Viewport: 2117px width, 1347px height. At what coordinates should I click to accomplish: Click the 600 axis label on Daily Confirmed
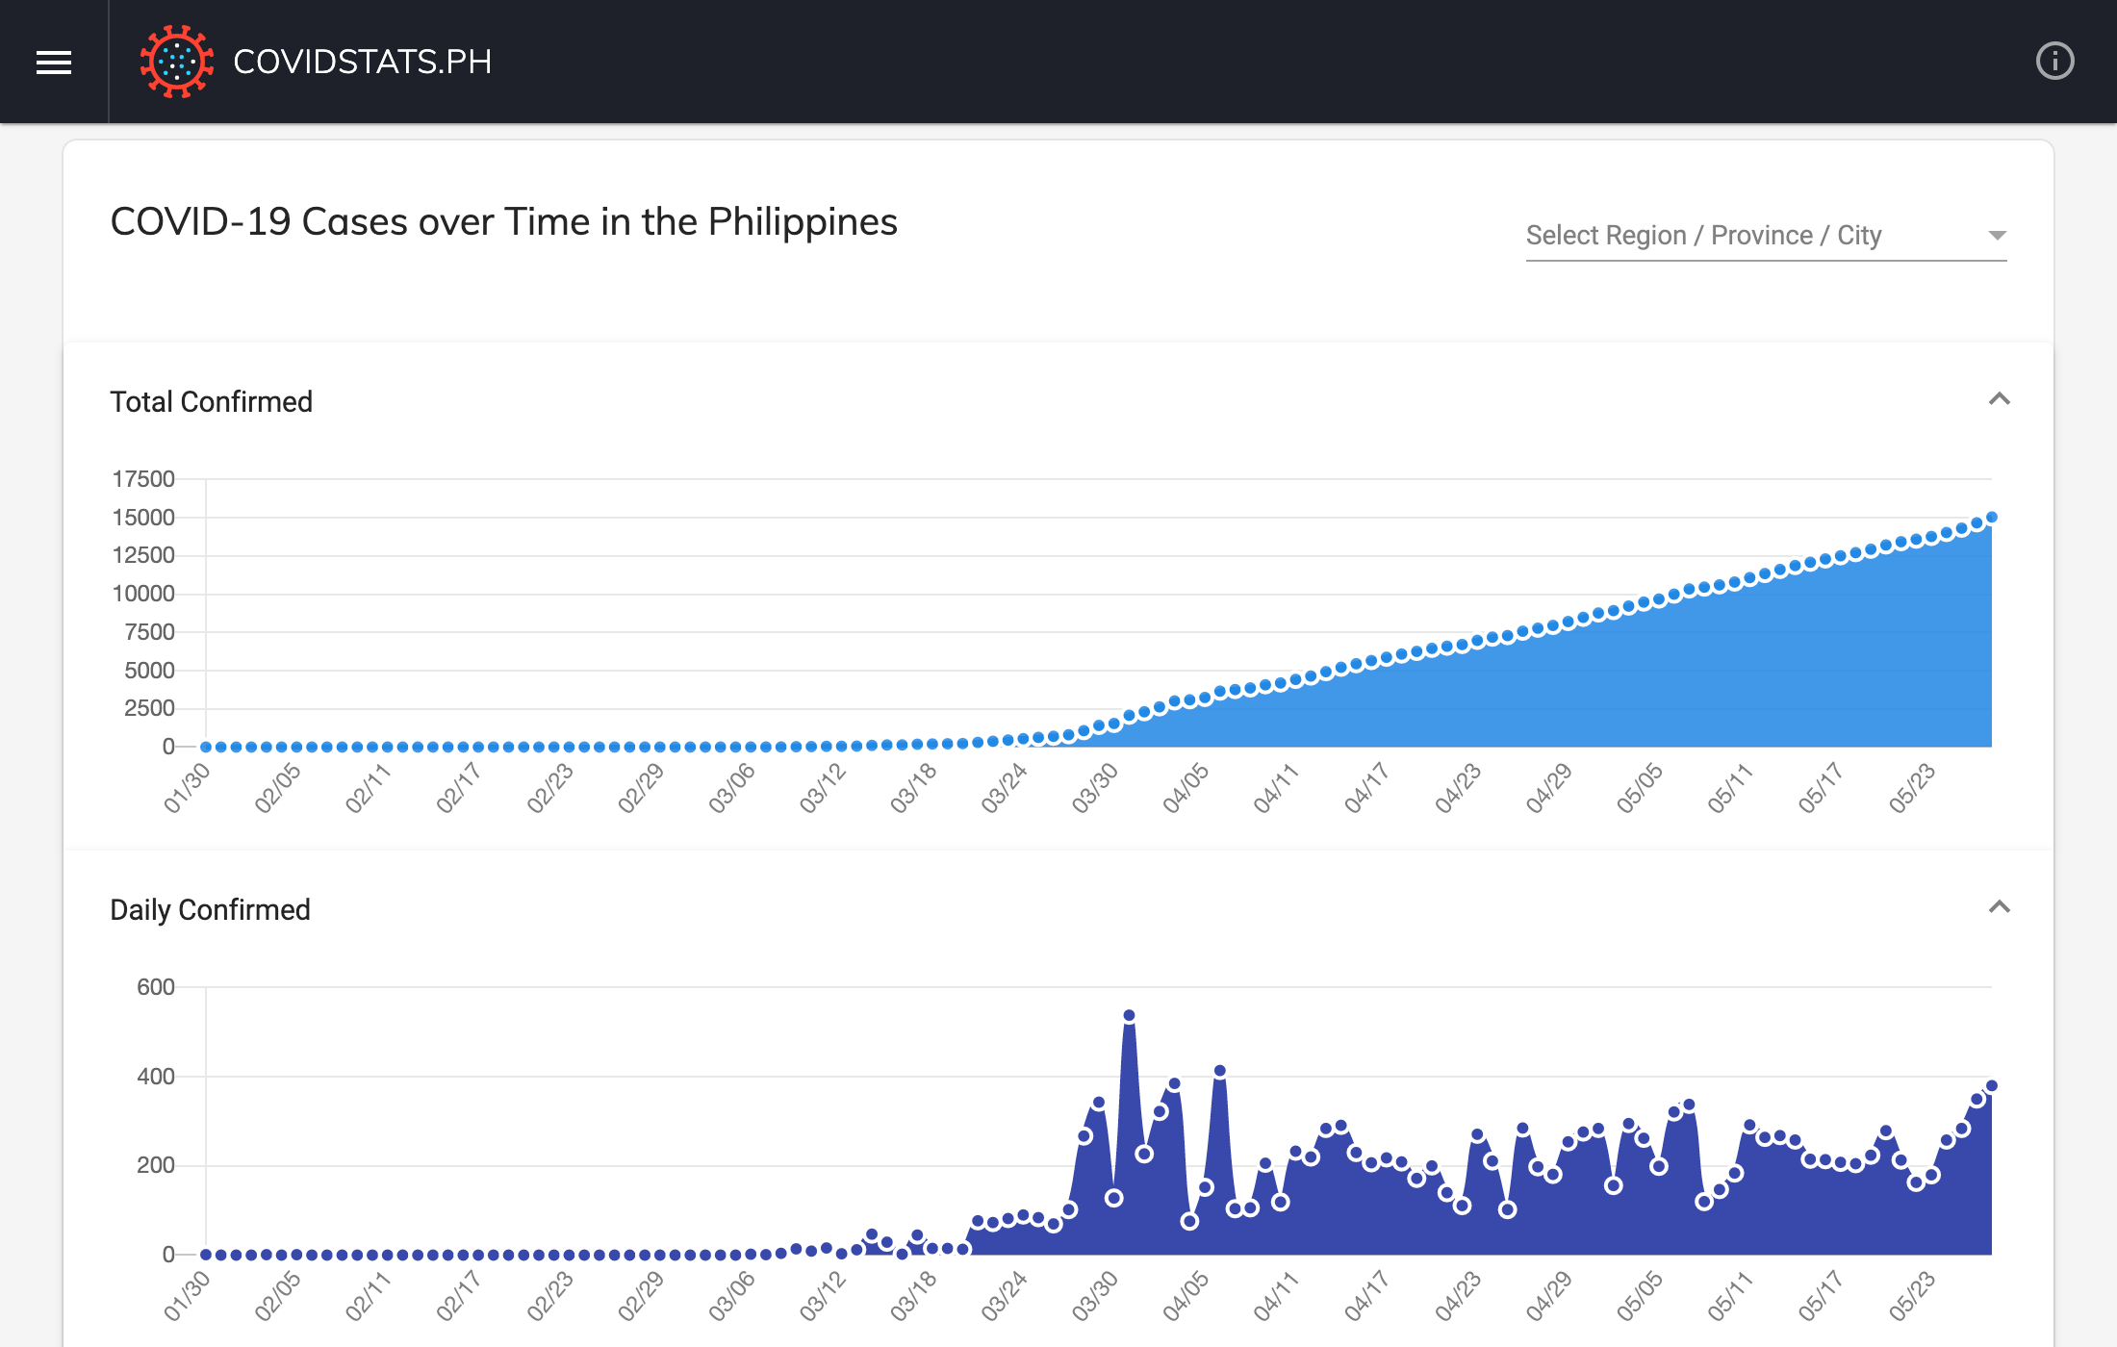coord(156,987)
